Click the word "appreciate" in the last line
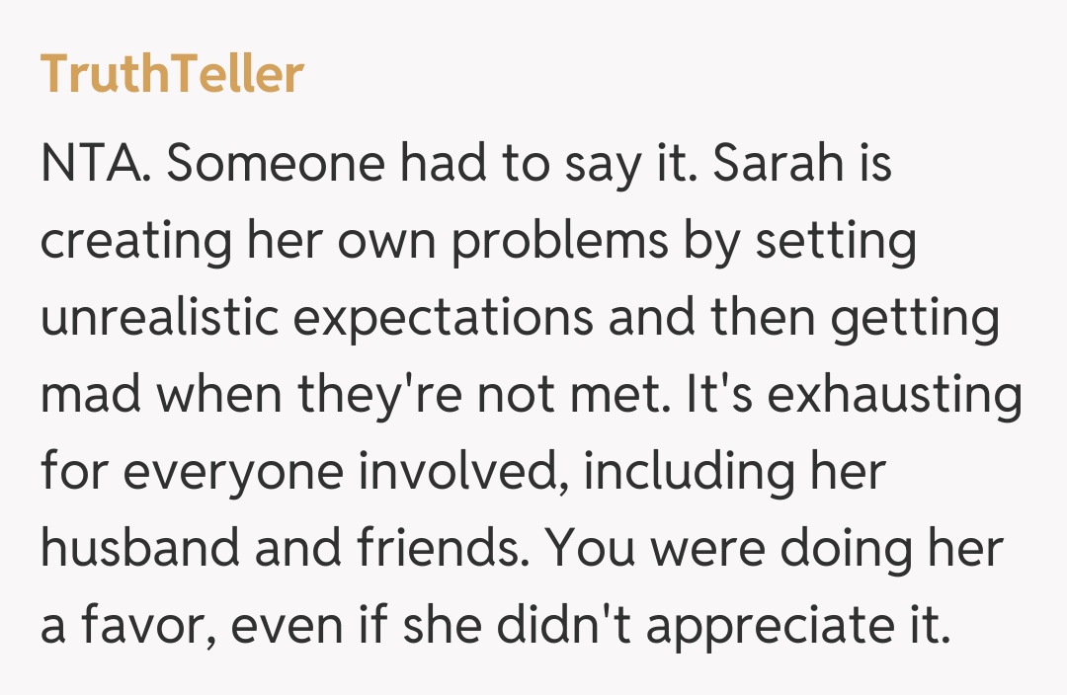Screen dimensions: 1067x695 pos(769,627)
